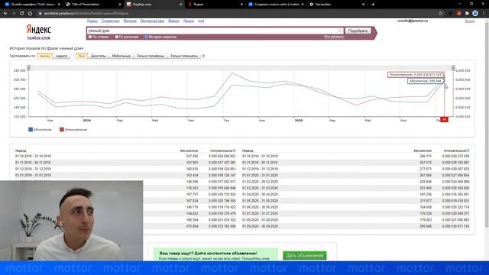This screenshot has height=275, width=489.
Task: Open the Chrome extensions puzzle icon
Action: click(x=467, y=14)
